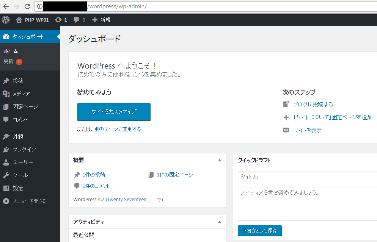Click メニューを閉じる to collapse sidebar
Screen dimensions: 377x242
pos(30,201)
